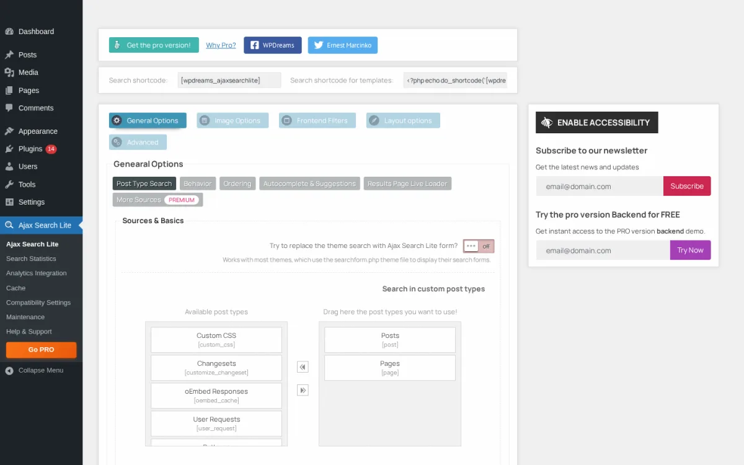Screen dimensions: 744x465
Task: Select the Posts item in used types
Action: [390, 340]
